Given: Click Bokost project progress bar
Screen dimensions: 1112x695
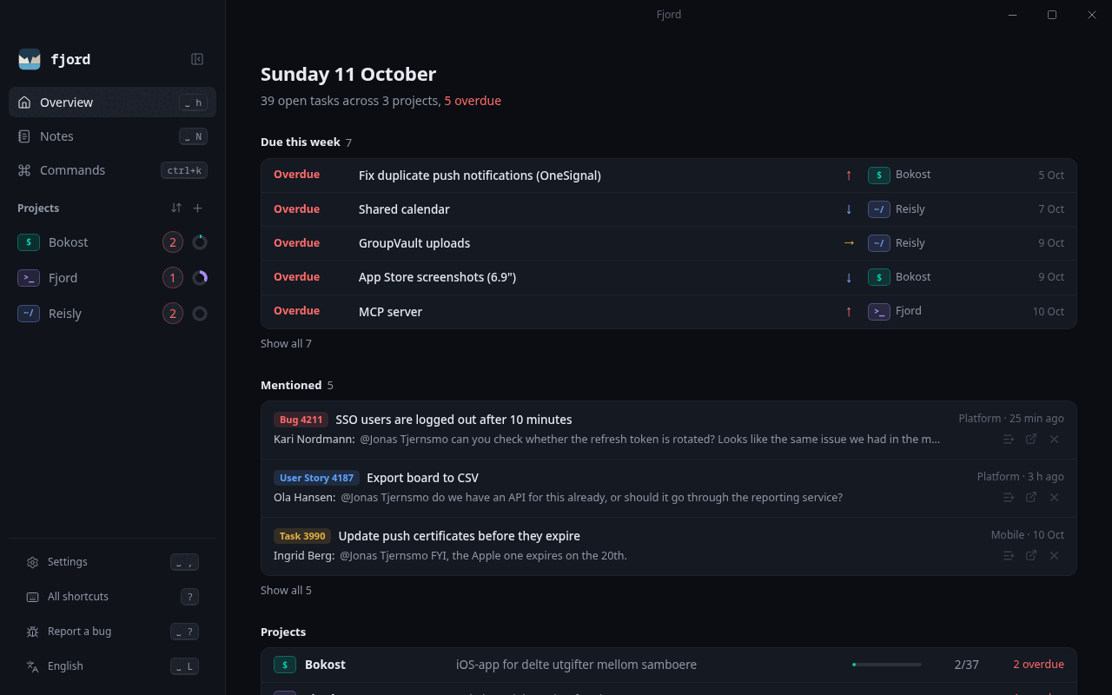Looking at the screenshot, I should click(887, 665).
